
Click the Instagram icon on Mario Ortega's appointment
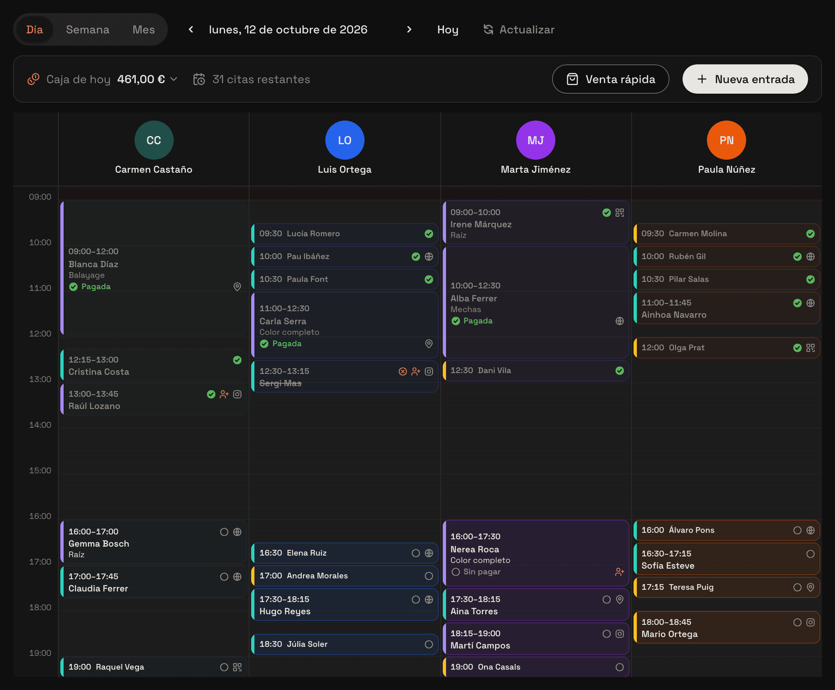[811, 622]
